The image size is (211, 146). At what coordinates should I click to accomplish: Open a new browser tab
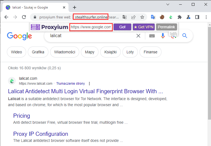[75, 7]
